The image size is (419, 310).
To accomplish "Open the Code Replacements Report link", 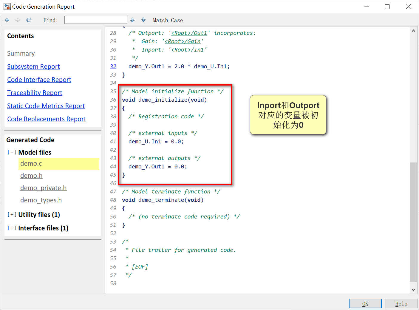I will (x=47, y=119).
